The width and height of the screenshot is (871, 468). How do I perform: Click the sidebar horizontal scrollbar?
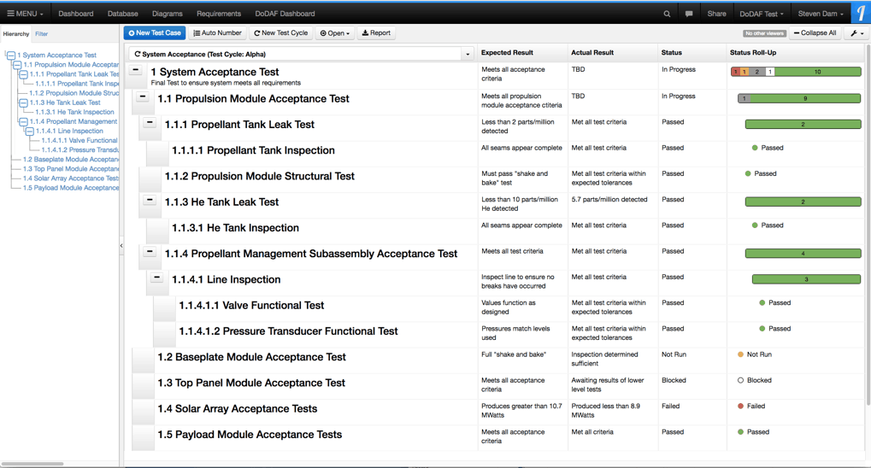[32, 463]
